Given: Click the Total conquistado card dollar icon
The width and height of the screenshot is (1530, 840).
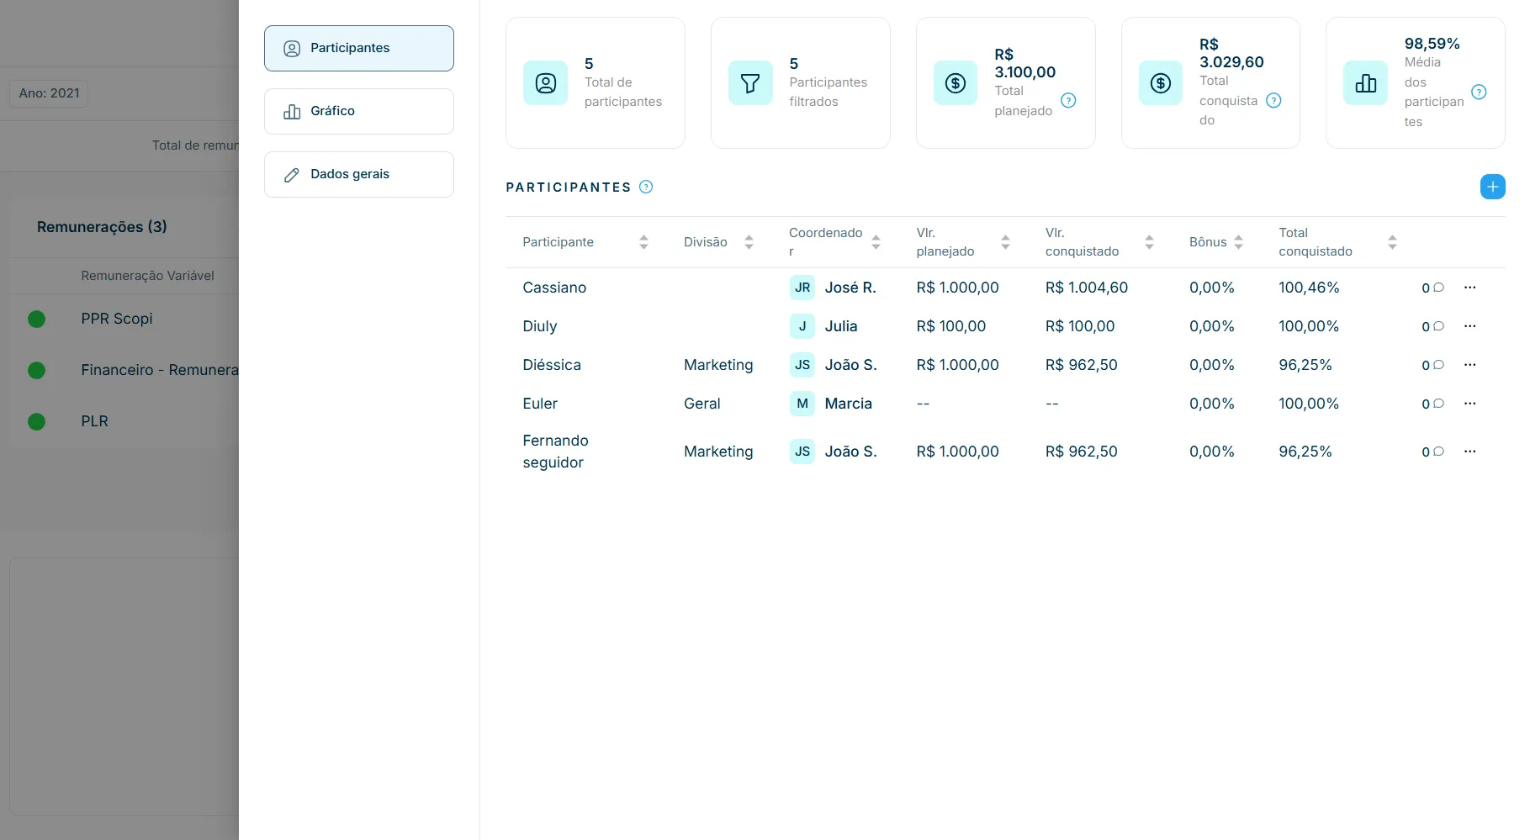Looking at the screenshot, I should click(1161, 82).
